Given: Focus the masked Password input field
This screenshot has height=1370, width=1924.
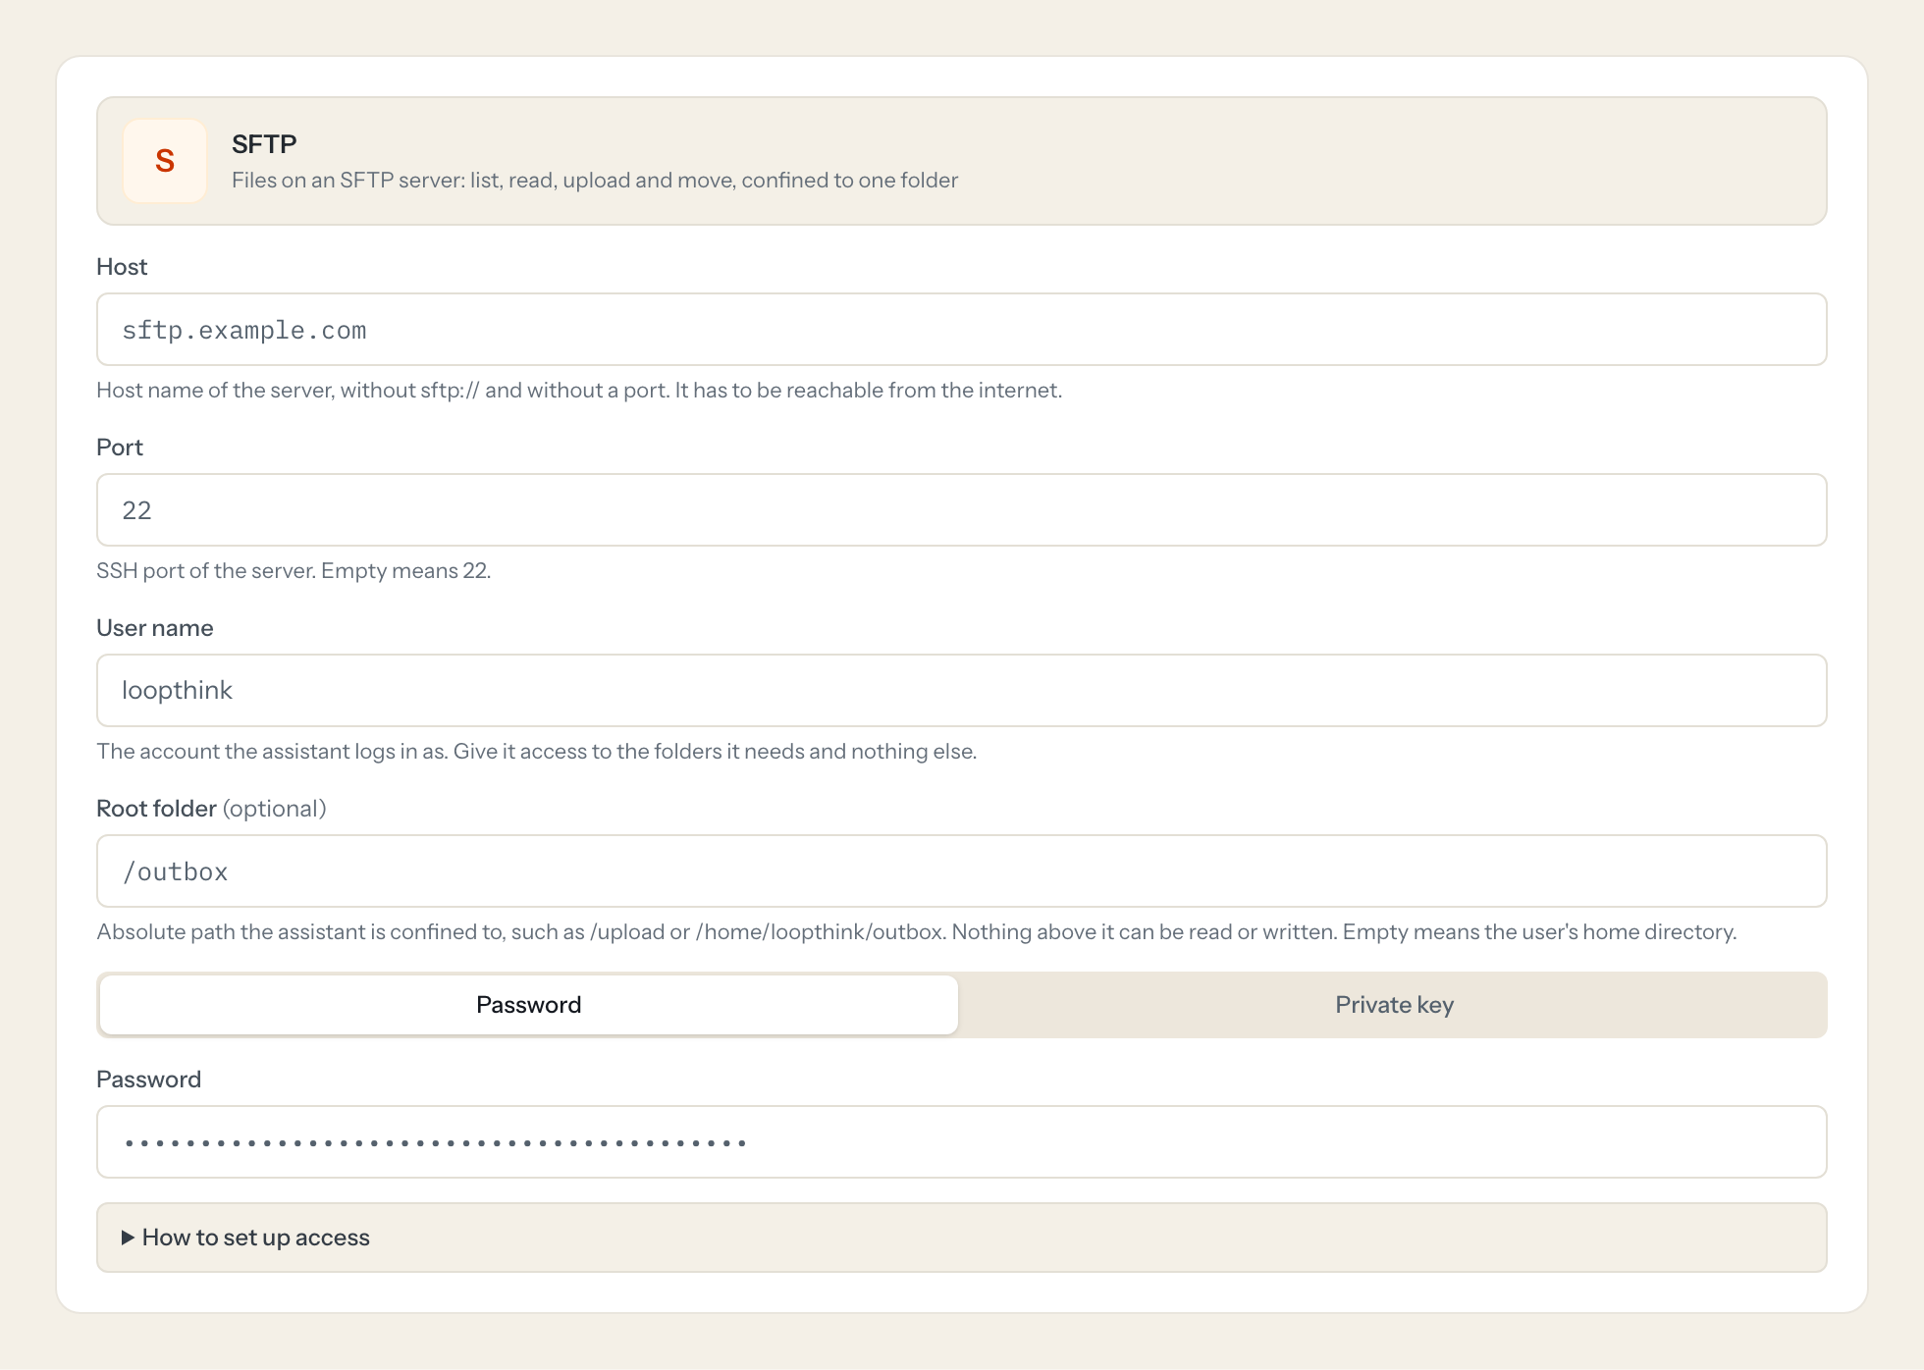Looking at the screenshot, I should coord(961,1142).
